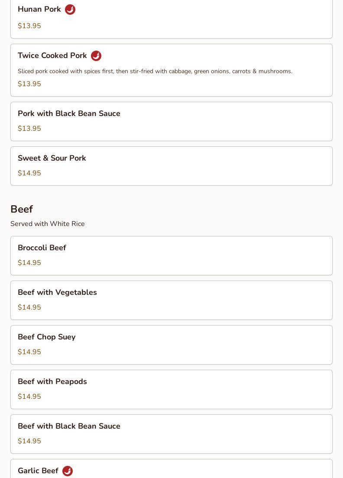
Task: Open Beef with Peapods details
Action: tap(52, 382)
